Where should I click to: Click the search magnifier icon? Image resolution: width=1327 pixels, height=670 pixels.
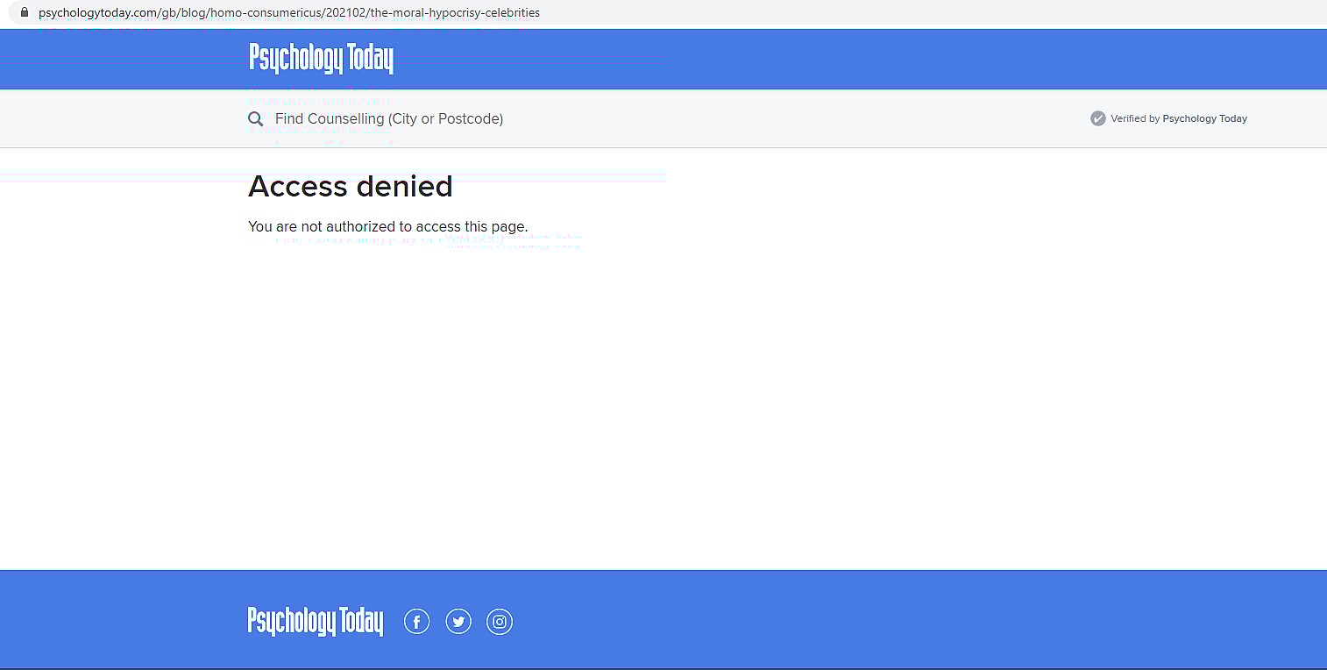pos(255,119)
